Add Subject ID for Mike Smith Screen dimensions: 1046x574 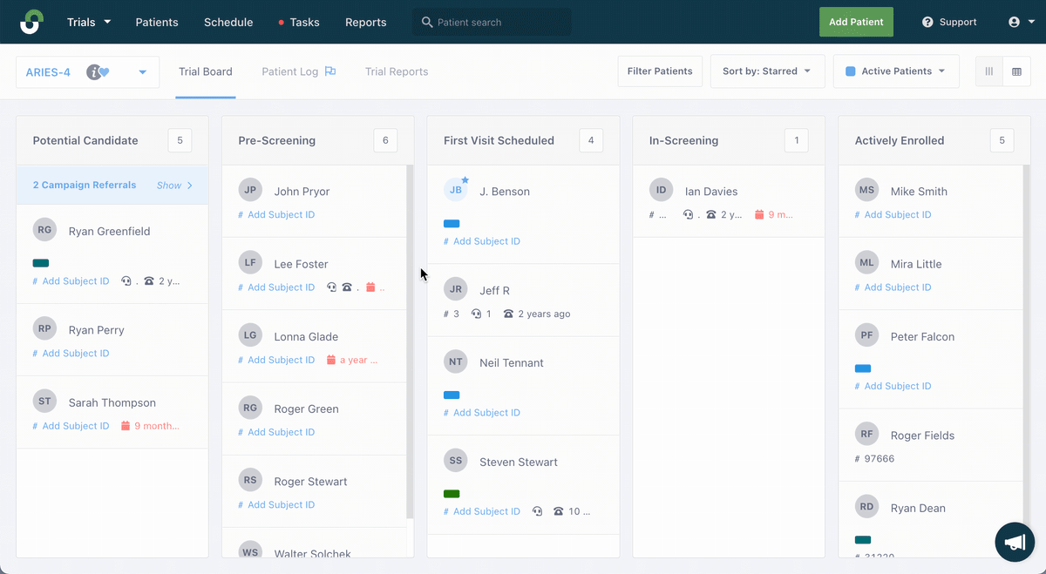click(893, 214)
